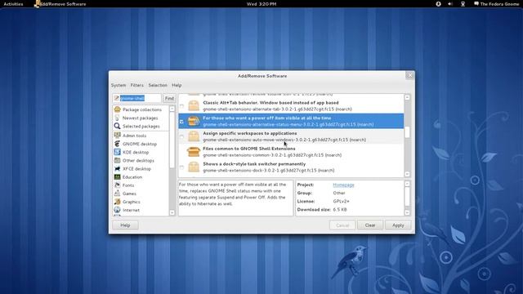Click the GNOME desktop icon
The height and width of the screenshot is (294, 523).
[x=117, y=144]
